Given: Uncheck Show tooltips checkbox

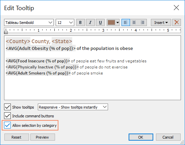Looking at the screenshot, I should coord(7,107).
